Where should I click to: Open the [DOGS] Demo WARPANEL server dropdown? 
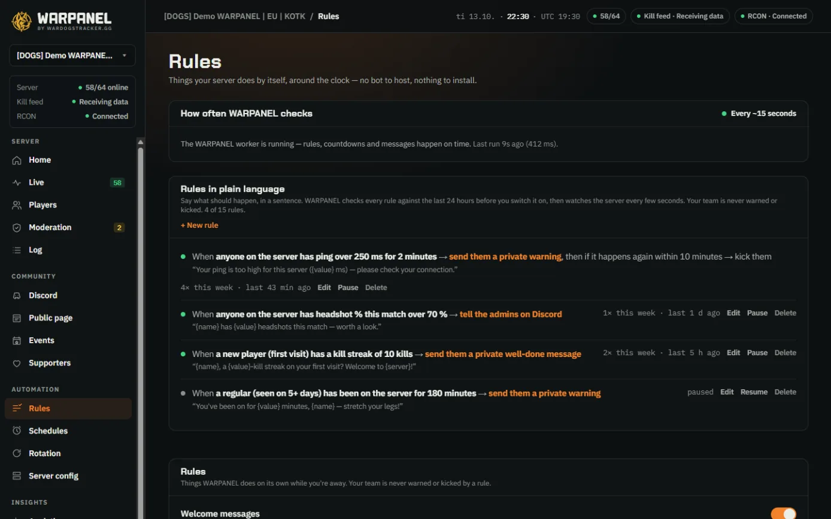72,55
